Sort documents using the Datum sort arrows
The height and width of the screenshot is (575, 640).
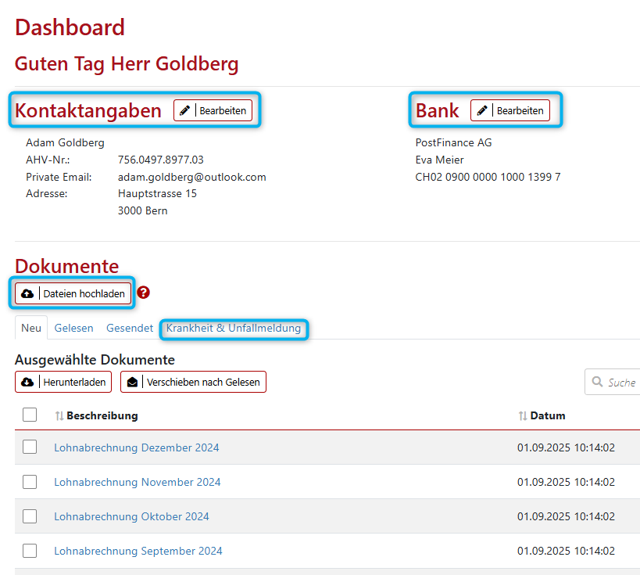(523, 415)
